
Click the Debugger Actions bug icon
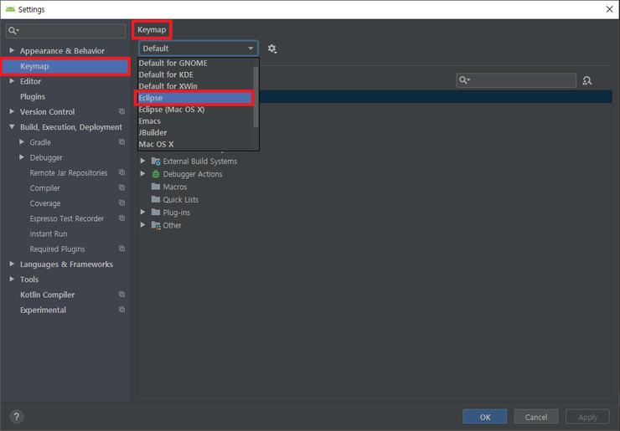click(156, 174)
